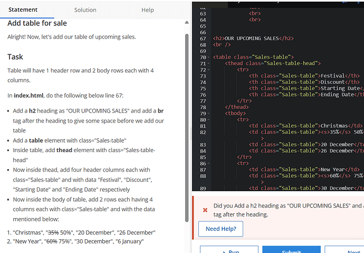Click the 35% strikethrough code on line 82
This screenshot has height=253, width=364.
coord(336,132)
